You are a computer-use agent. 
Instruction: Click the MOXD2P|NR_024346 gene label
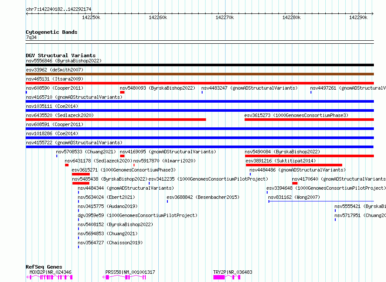tap(50, 272)
